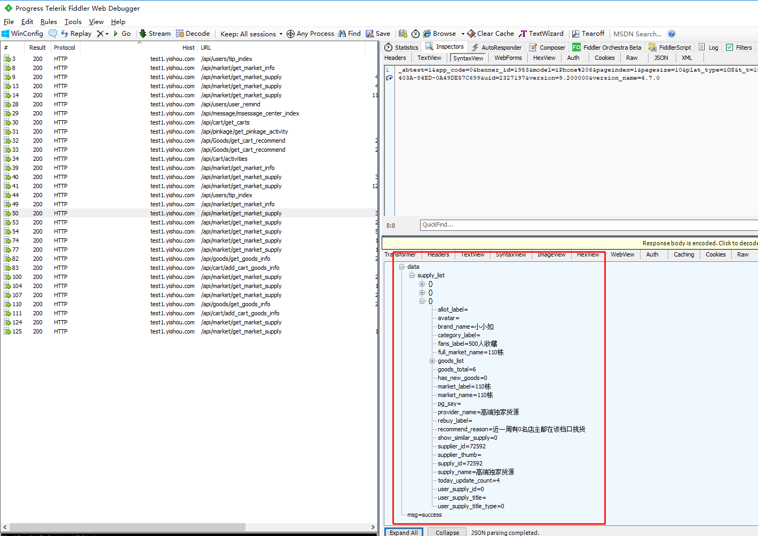Replay the selected sessions

click(76, 34)
